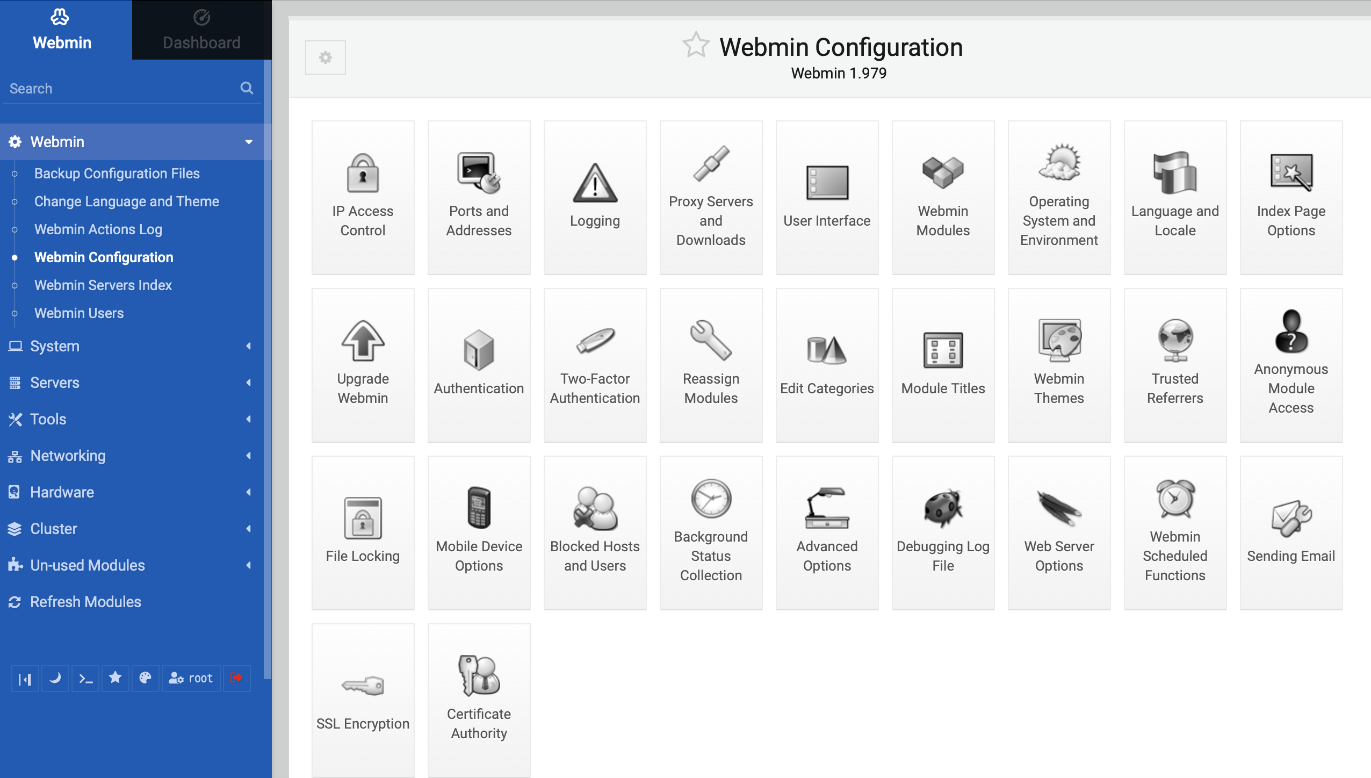1371x778 pixels.
Task: Open the Two-Factor Authentication icon
Action: click(x=595, y=341)
